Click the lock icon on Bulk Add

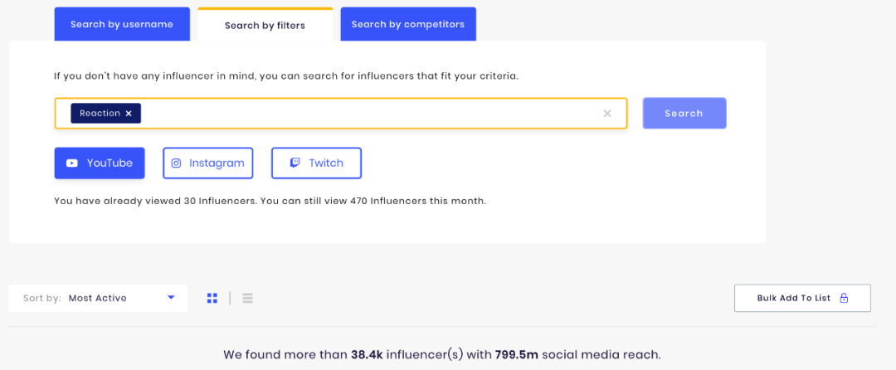pyautogui.click(x=844, y=298)
